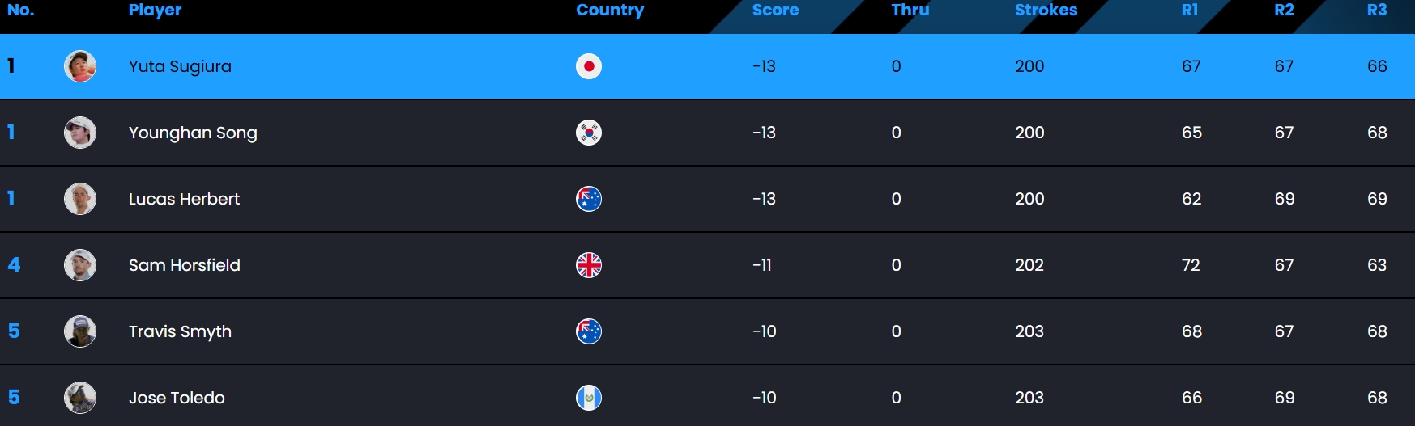The height and width of the screenshot is (426, 1415).
Task: Open Yuta Sugiura's avatar photo
Action: (x=80, y=66)
